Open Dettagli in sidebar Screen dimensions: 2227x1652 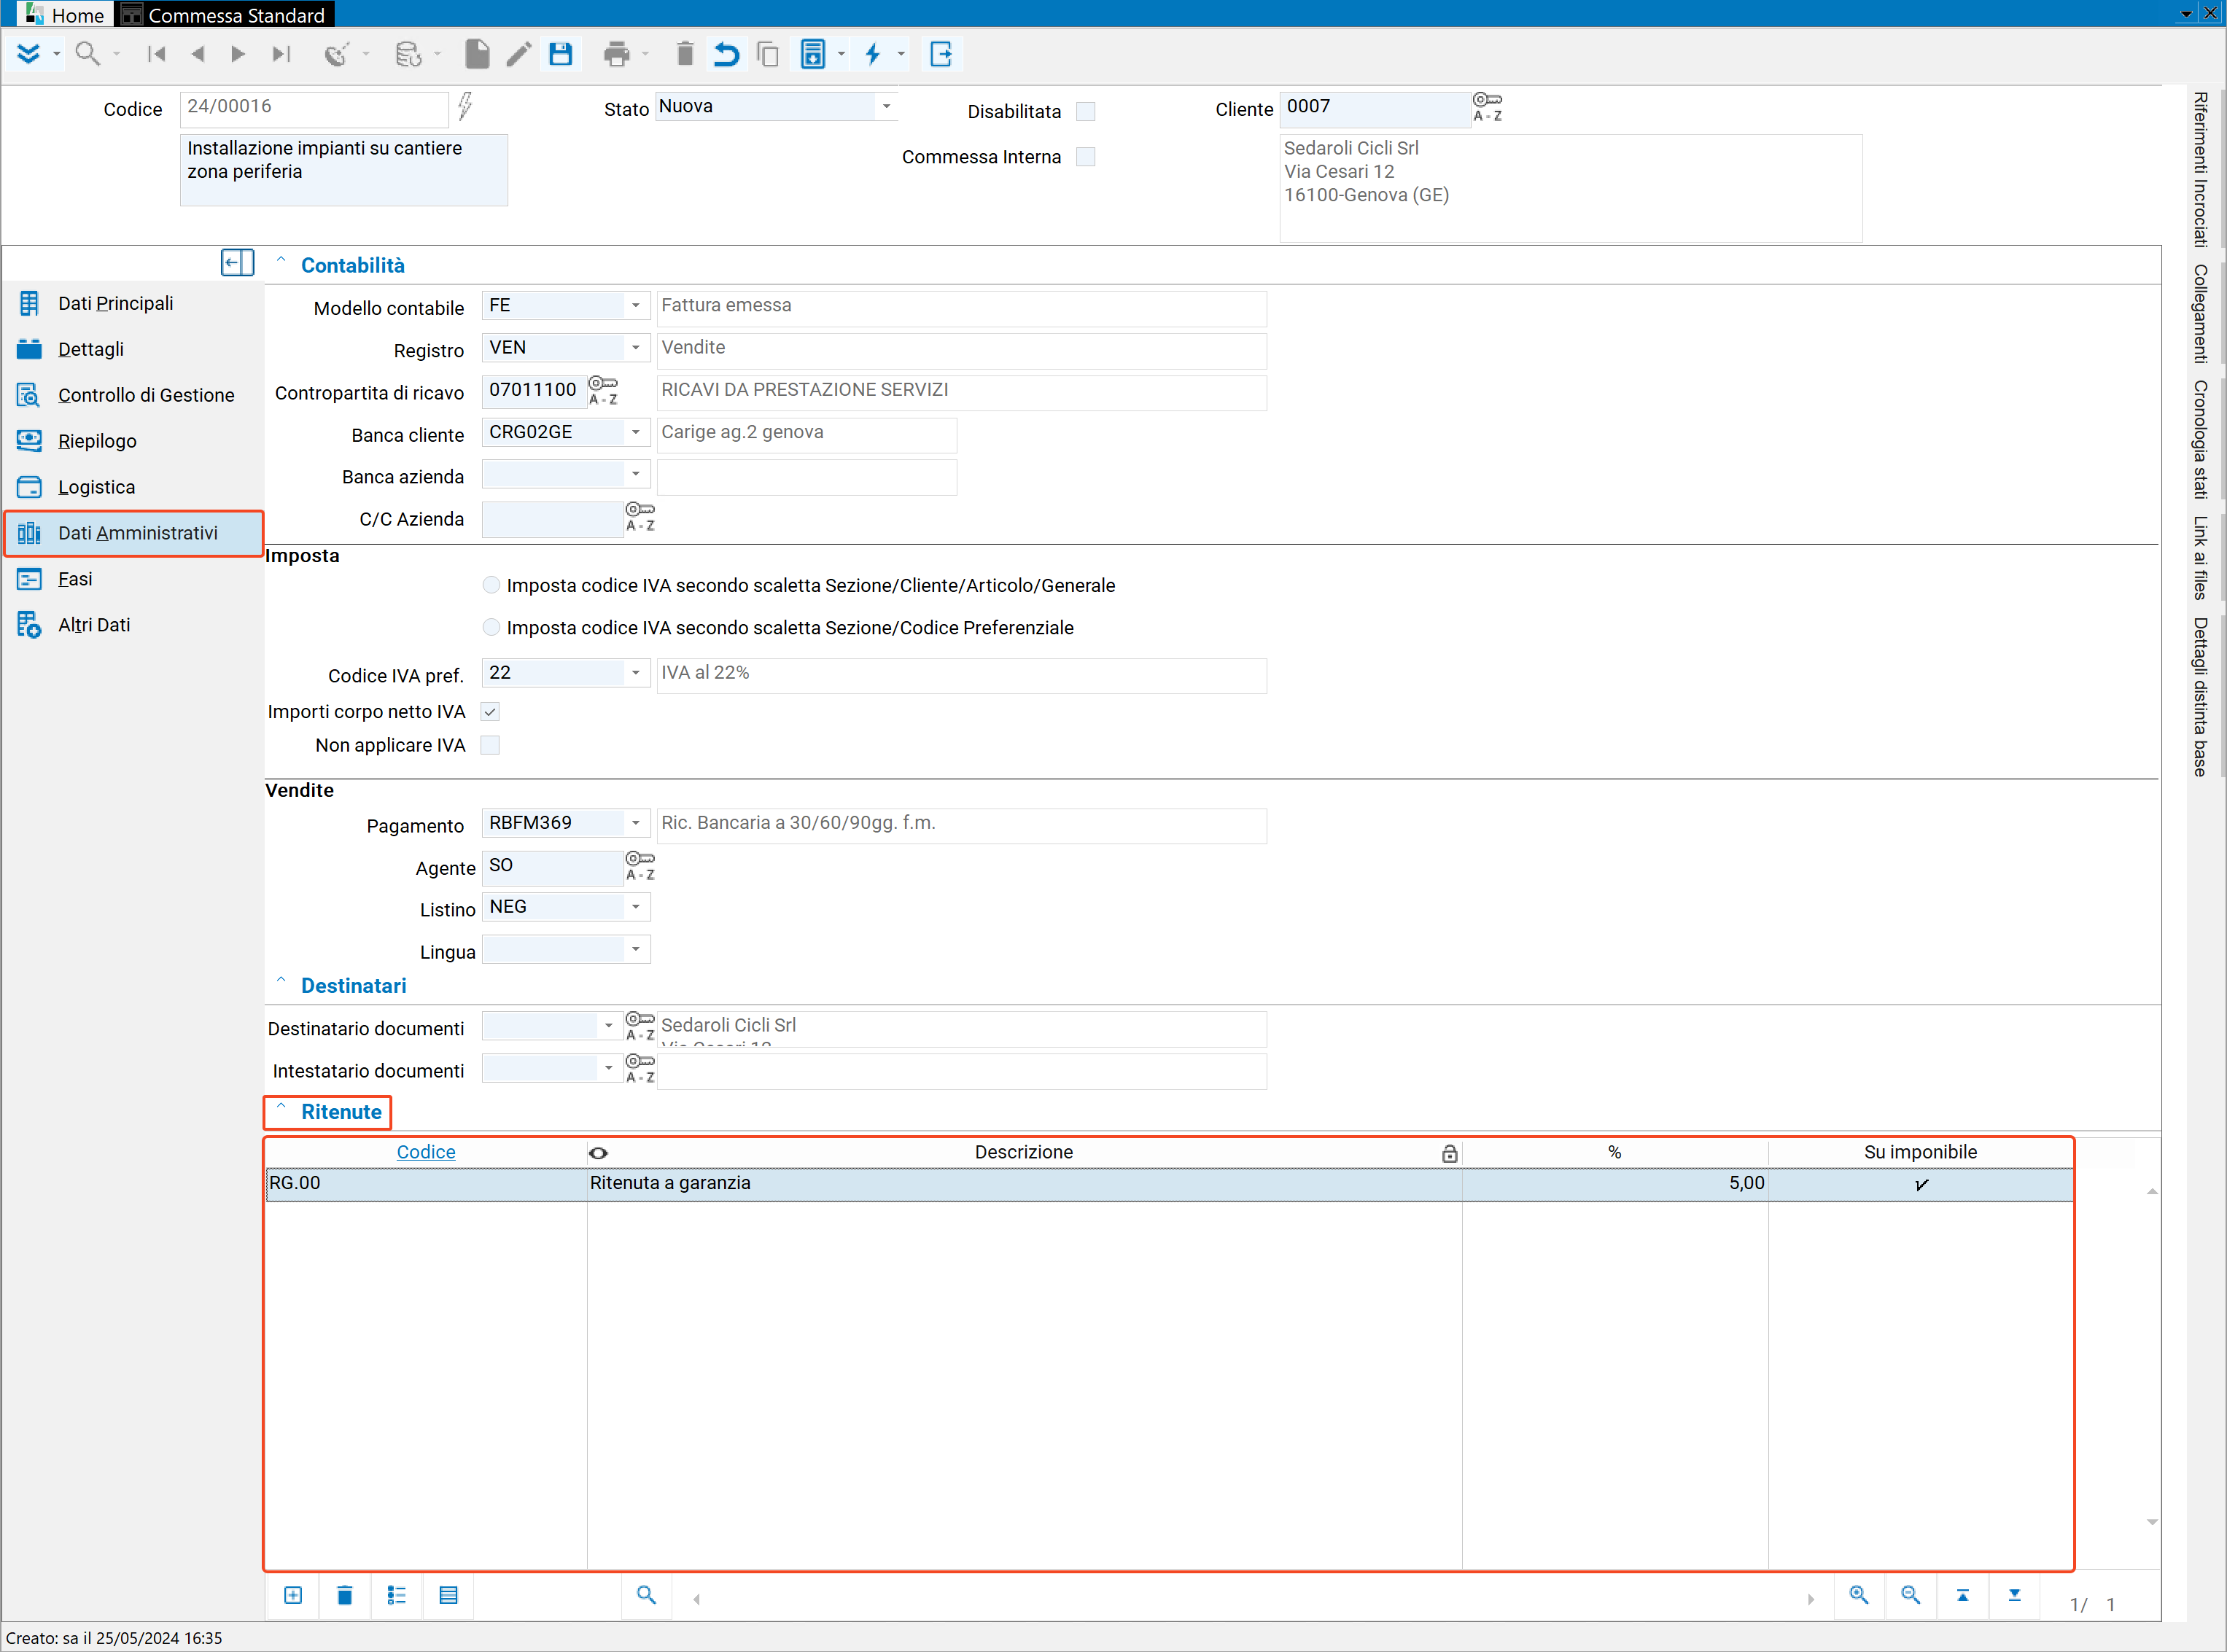[x=91, y=349]
